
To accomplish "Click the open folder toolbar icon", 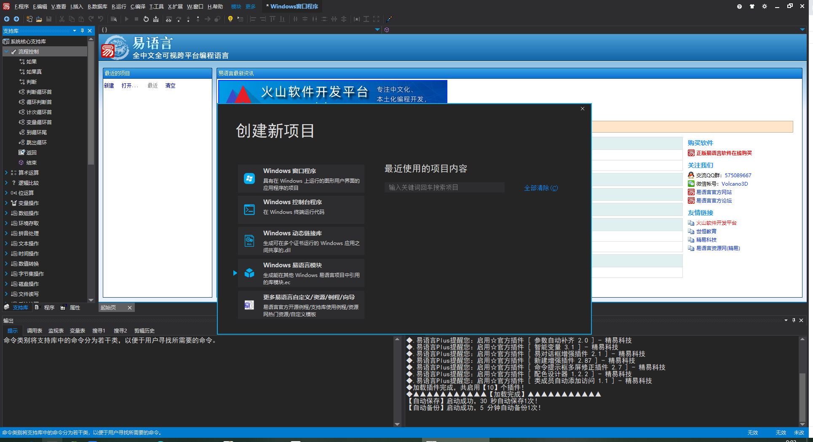I will pos(39,19).
